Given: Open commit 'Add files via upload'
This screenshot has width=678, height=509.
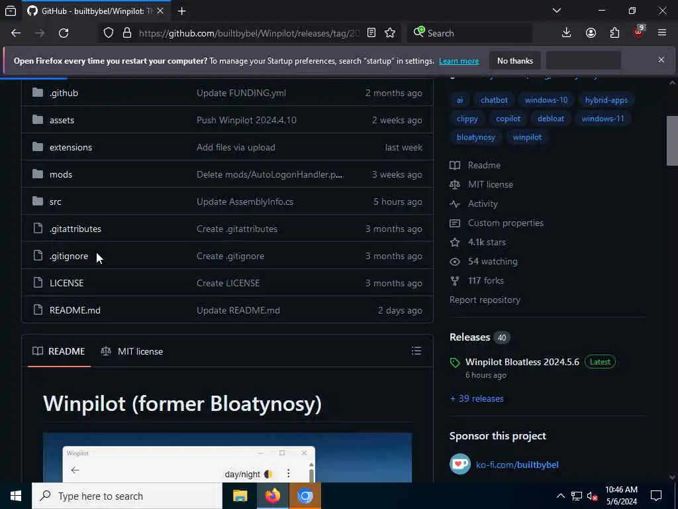Looking at the screenshot, I should [236, 148].
